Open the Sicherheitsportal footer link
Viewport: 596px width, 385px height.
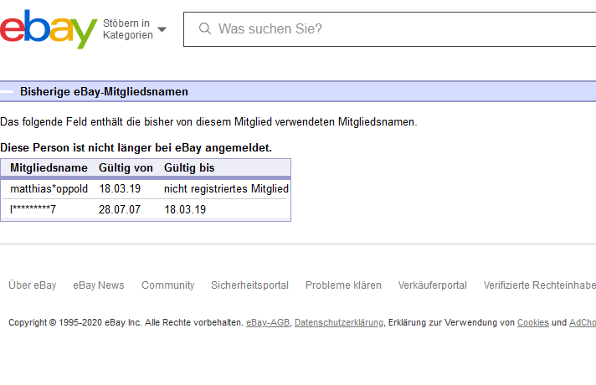249,285
